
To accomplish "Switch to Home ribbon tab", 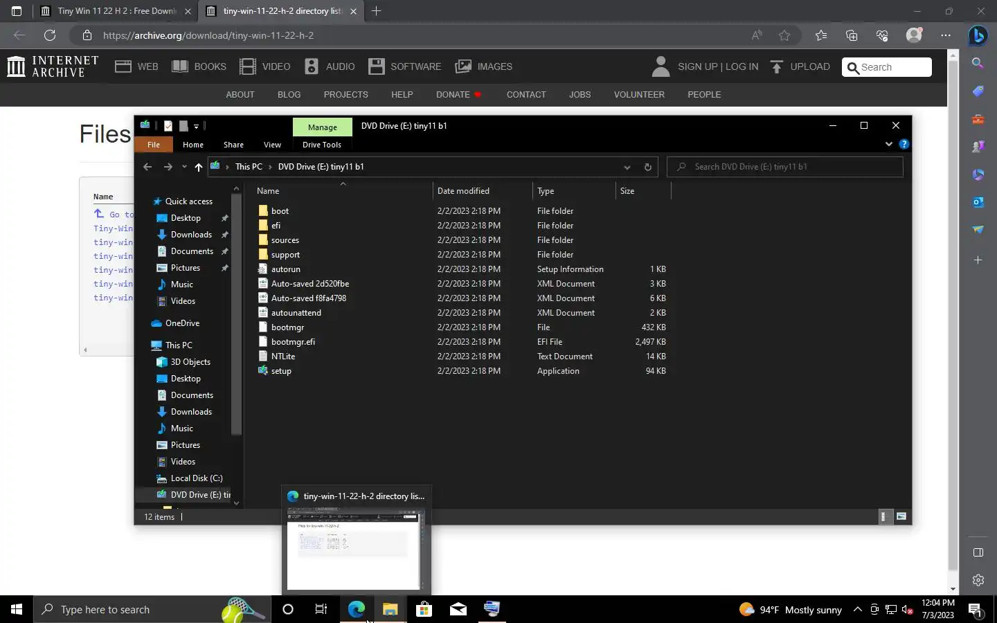I will click(193, 145).
